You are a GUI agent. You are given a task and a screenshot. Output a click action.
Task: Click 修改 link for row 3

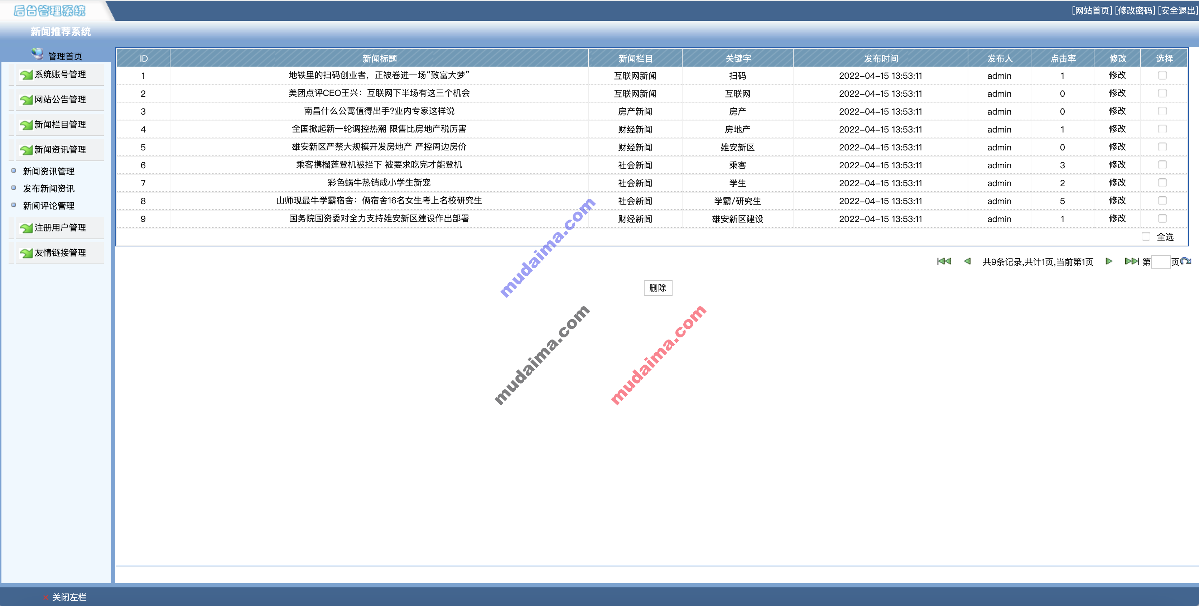point(1117,111)
